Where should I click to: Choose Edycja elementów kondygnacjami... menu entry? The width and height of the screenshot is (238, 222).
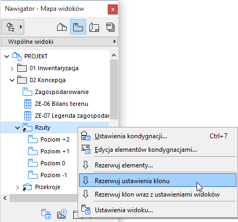(158, 150)
